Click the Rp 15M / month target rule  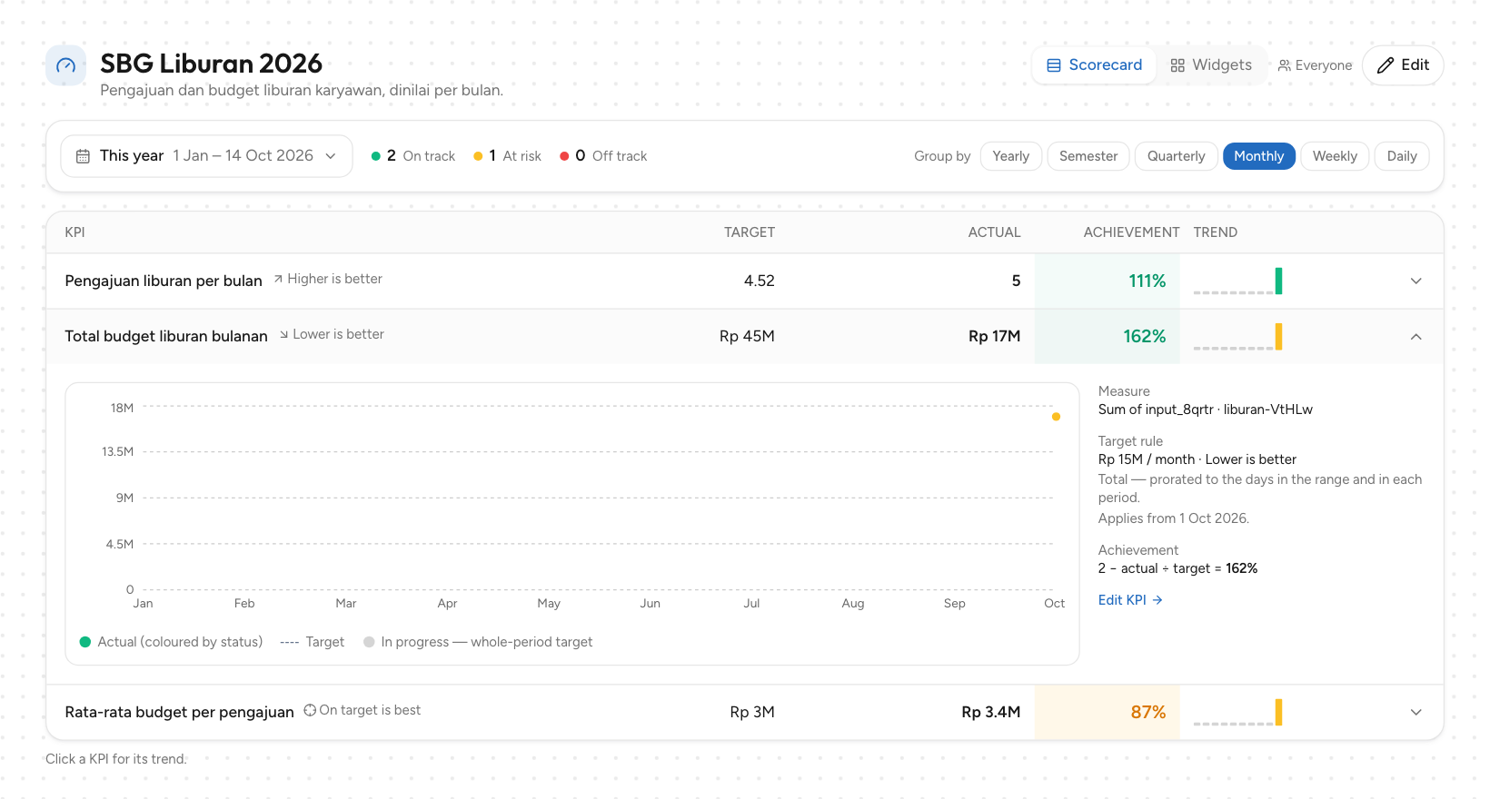tap(1197, 459)
